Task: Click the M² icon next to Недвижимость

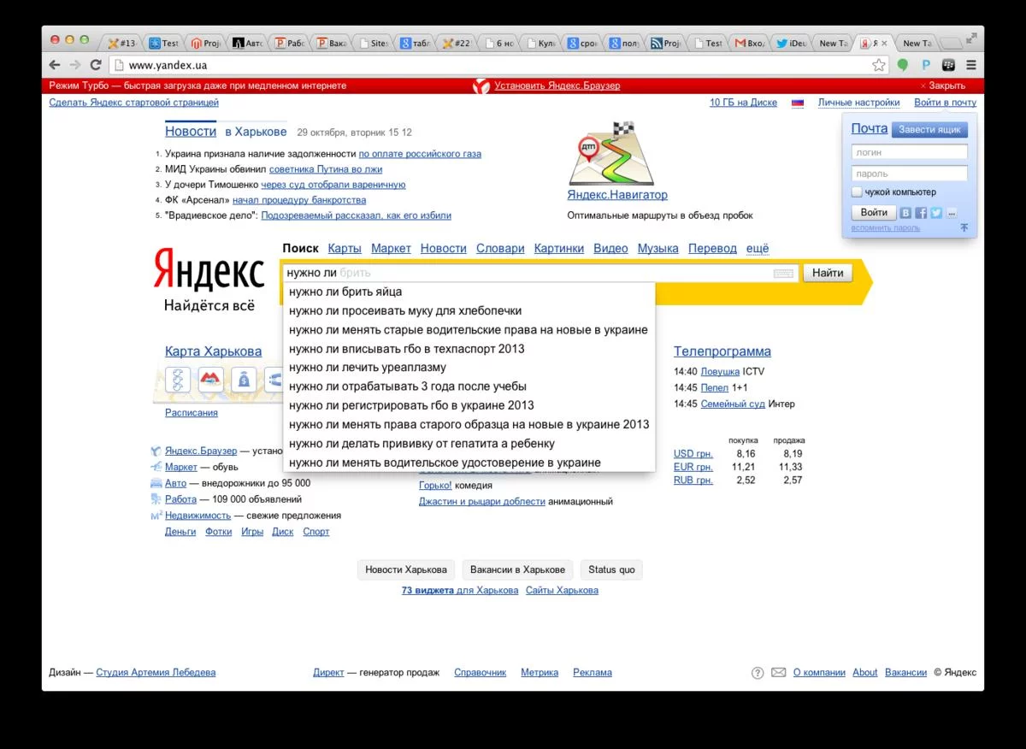Action: 156,516
